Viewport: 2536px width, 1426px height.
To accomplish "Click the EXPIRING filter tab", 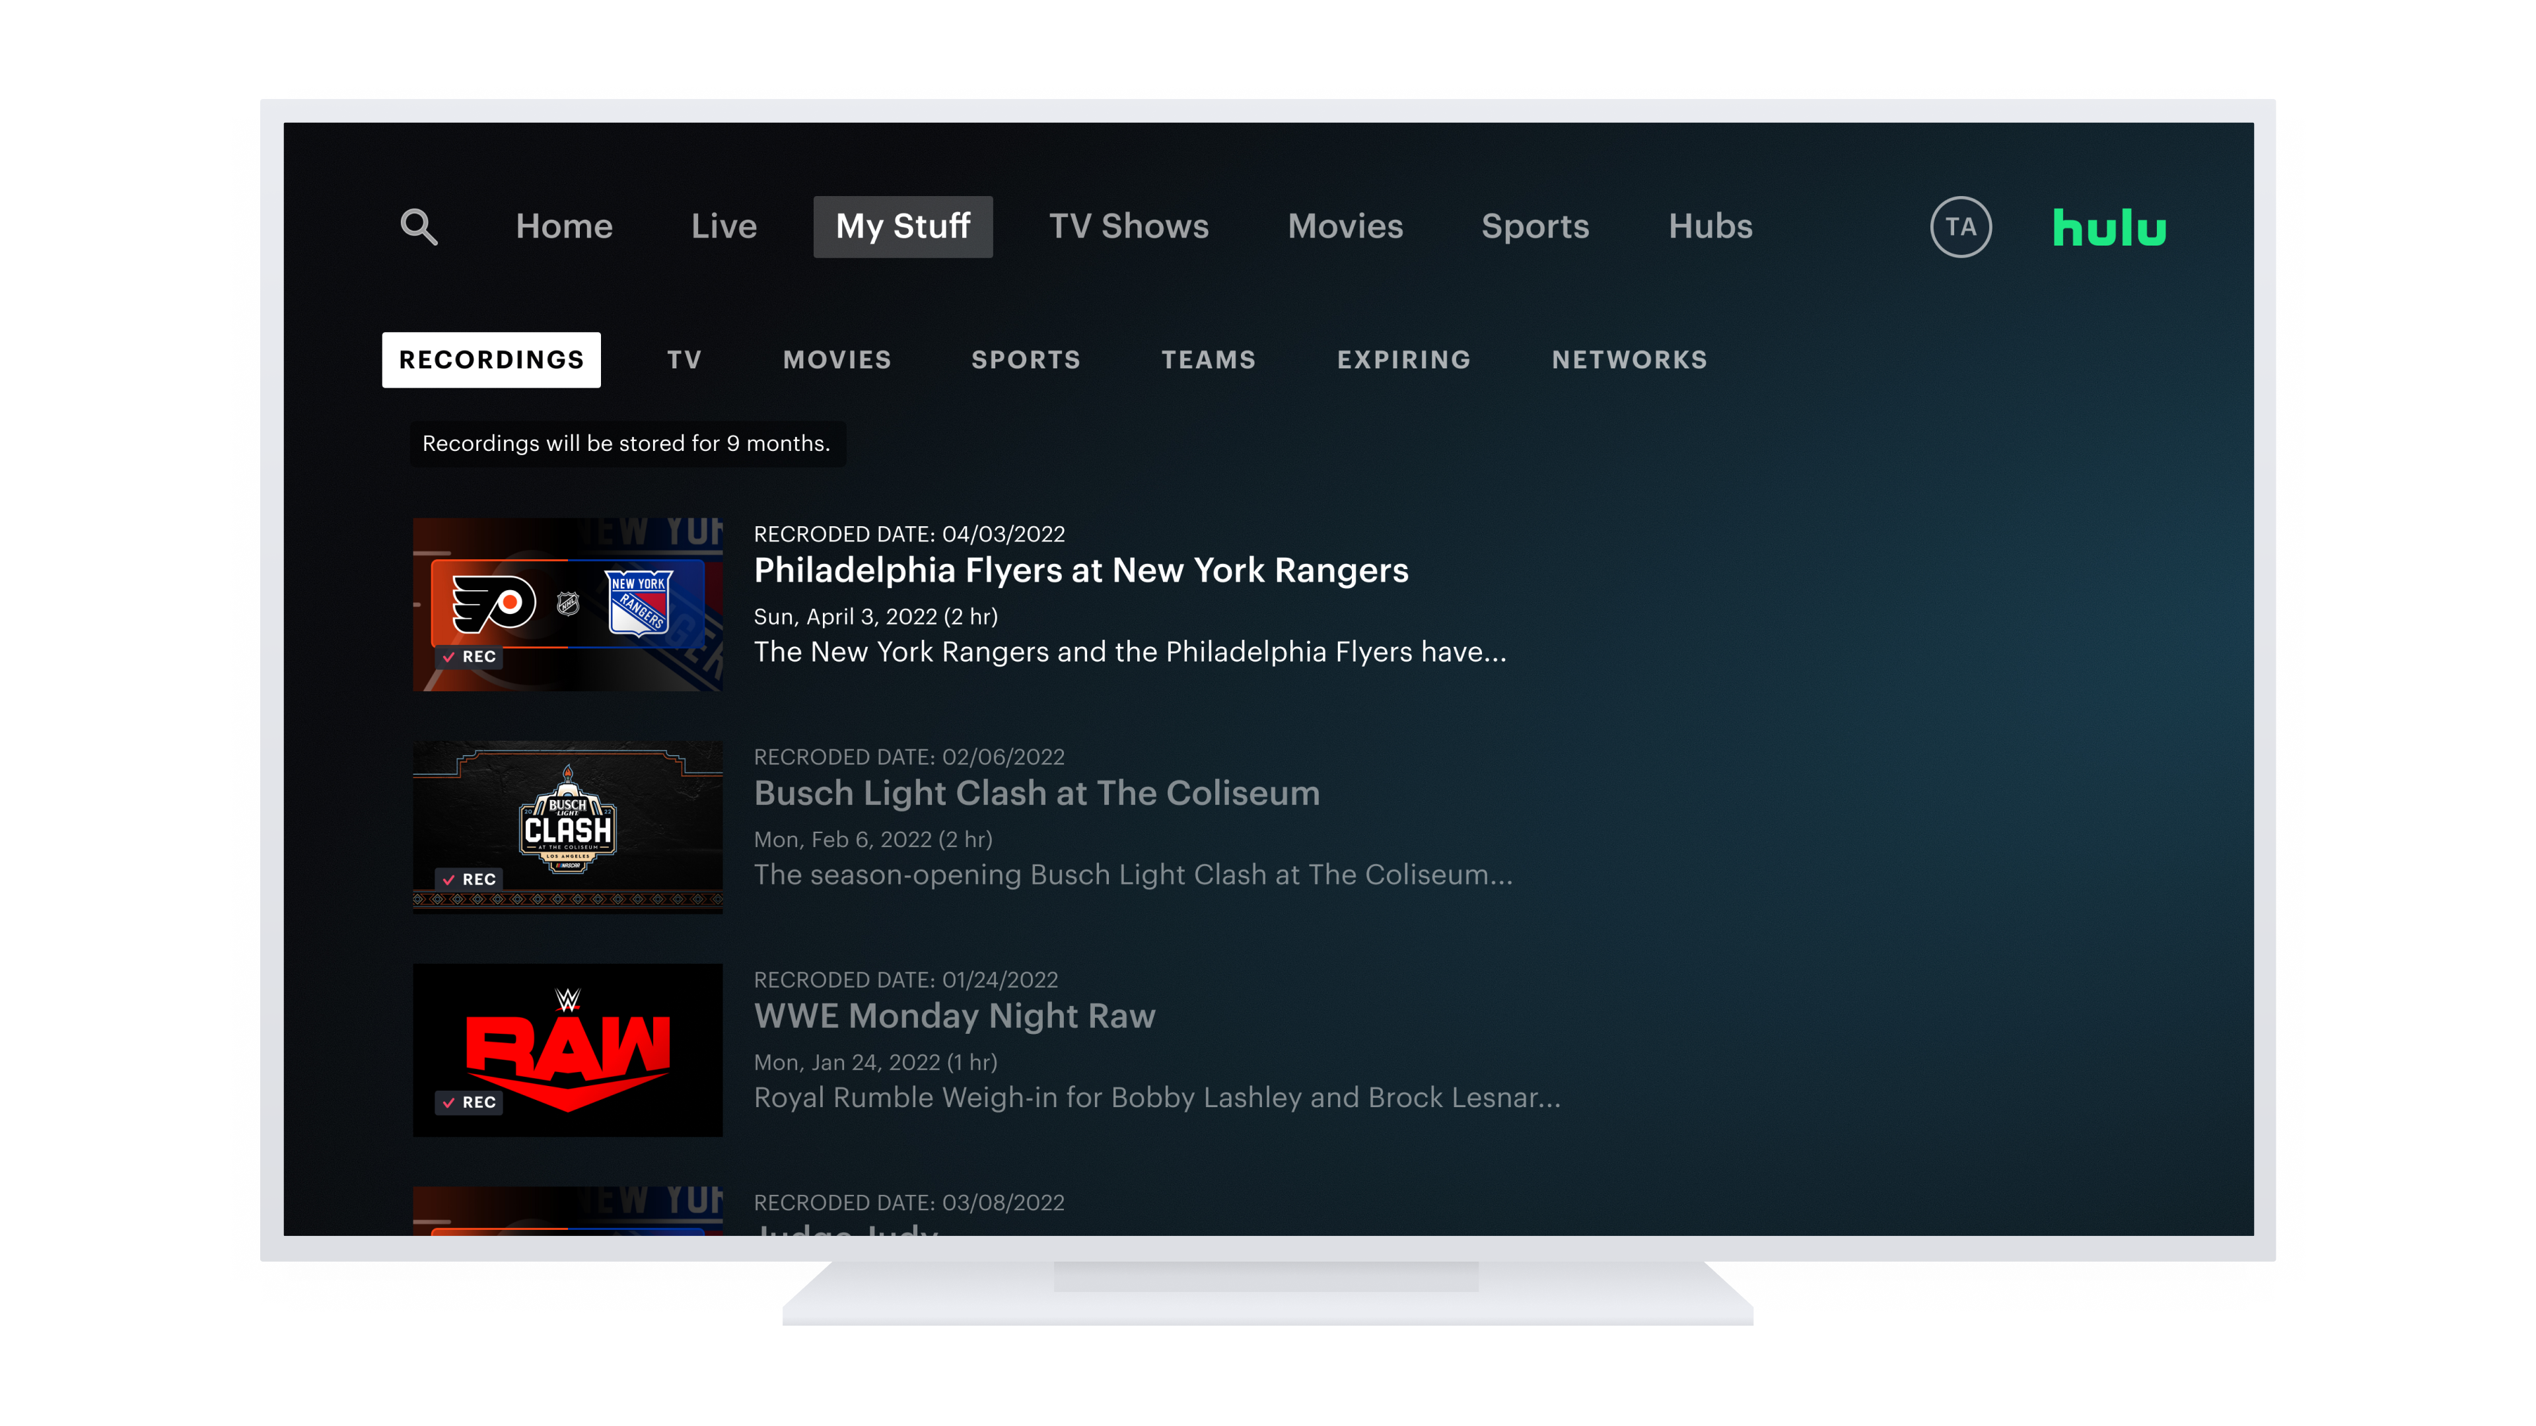I will point(1404,358).
